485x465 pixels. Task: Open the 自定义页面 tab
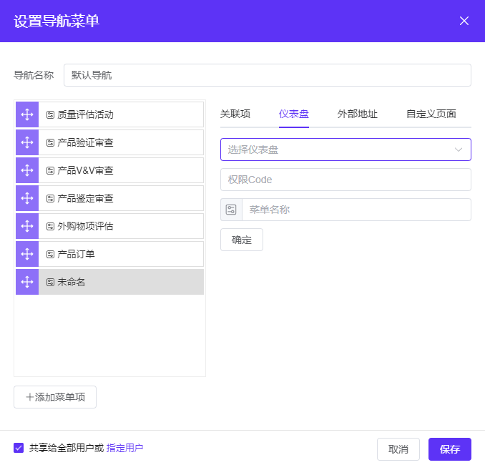click(431, 114)
